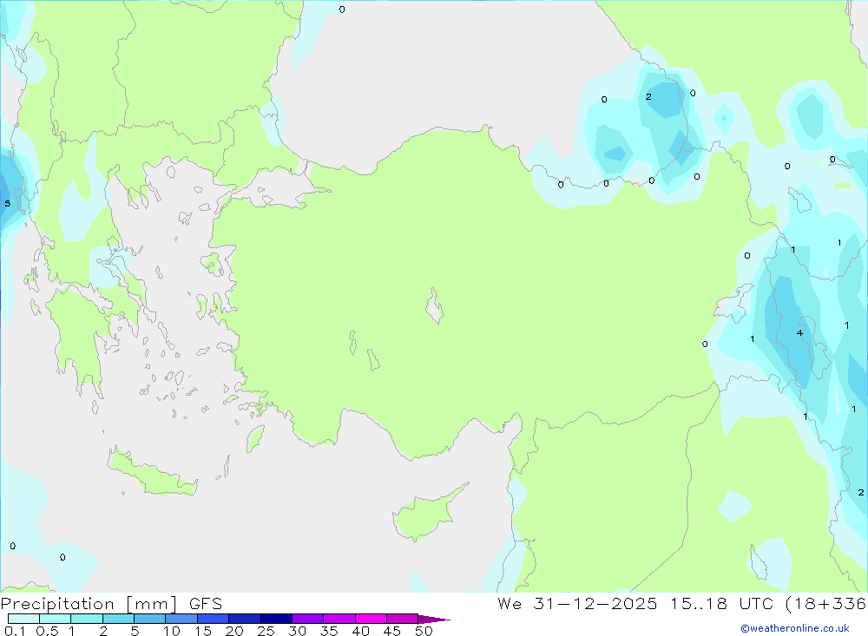Click the "GFS" model label
The height and width of the screenshot is (636, 868).
[x=206, y=604]
